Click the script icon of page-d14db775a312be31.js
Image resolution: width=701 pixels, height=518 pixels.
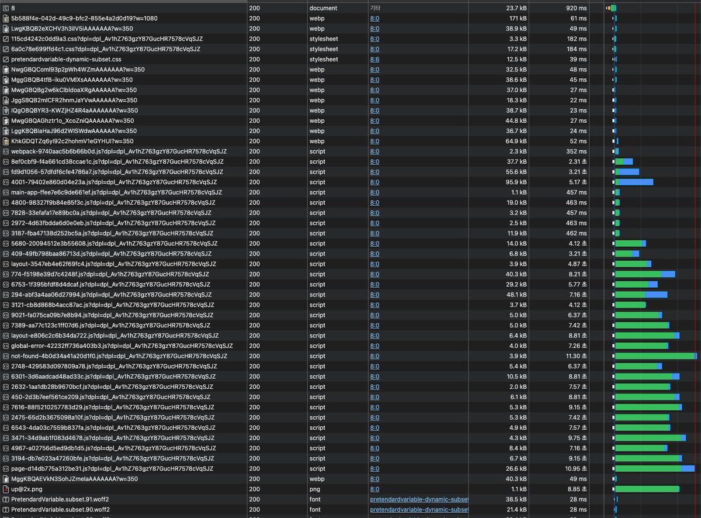(x=6, y=468)
